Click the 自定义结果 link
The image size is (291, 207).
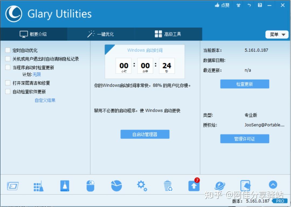tap(45, 100)
